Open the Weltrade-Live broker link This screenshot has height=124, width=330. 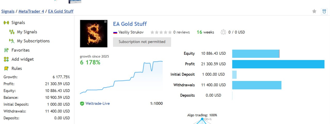point(98,104)
